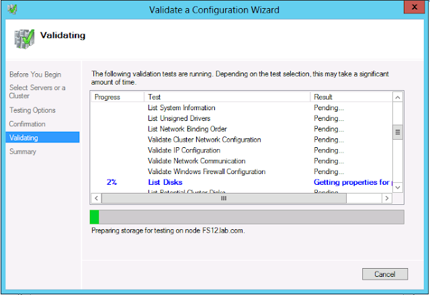Click Pending result for List System Information
Viewport: 430px width, 295px height.
(x=329, y=108)
